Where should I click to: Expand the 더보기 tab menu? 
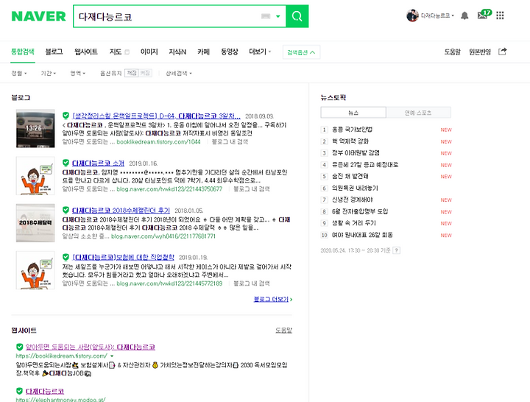click(260, 52)
